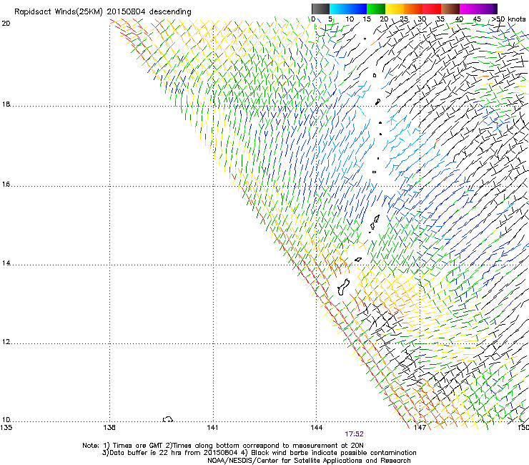Screen dimensions: 529x465
Task: Click the Saipan-Tinian island outlines near 15N
Action: tap(375, 223)
